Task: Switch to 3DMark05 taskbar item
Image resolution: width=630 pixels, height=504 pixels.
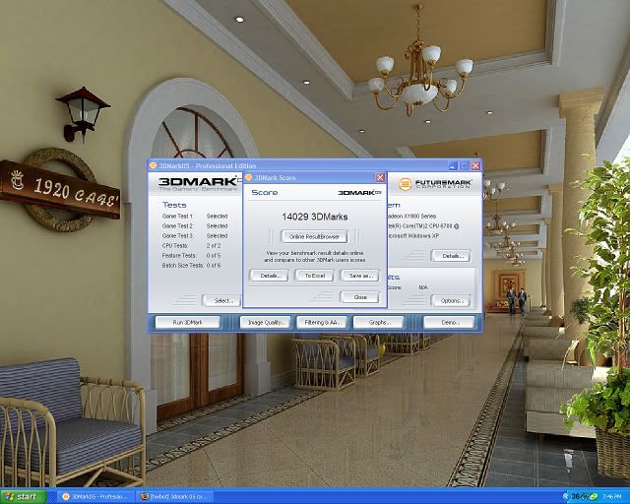Action: click(94, 497)
